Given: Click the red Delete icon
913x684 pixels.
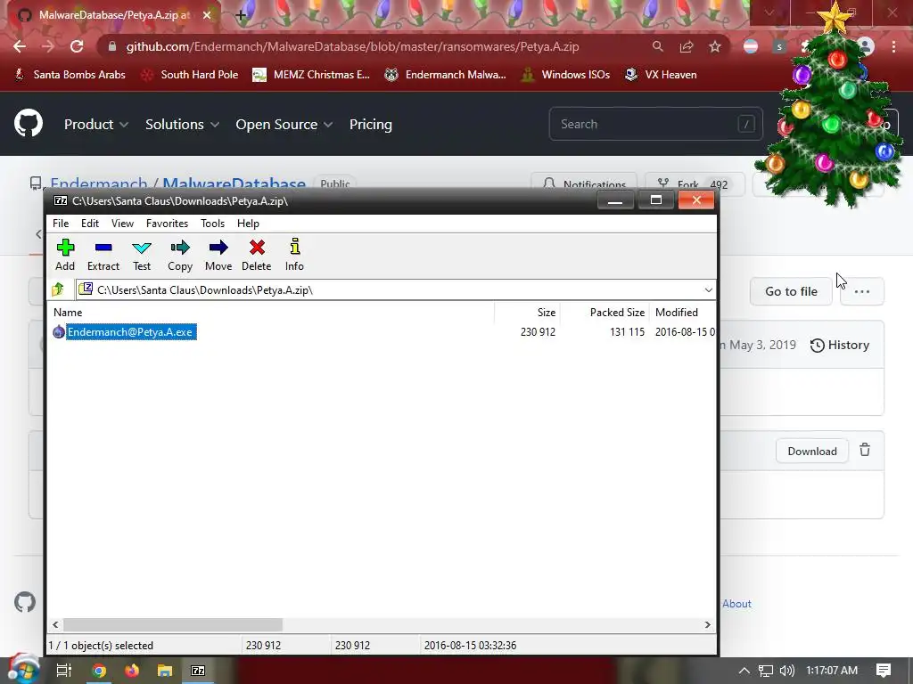Looking at the screenshot, I should [256, 255].
